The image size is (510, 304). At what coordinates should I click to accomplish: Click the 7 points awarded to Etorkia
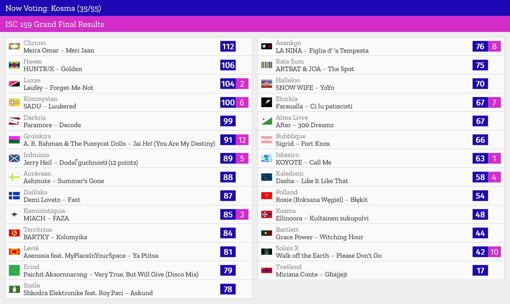point(494,103)
